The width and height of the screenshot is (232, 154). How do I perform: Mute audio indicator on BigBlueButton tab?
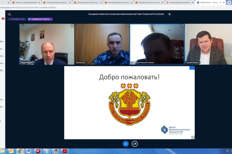tap(220, 2)
